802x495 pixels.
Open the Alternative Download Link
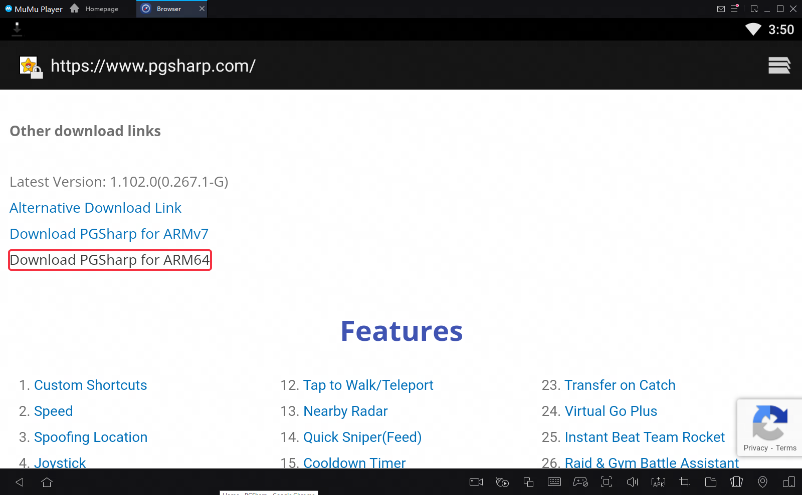tap(95, 208)
